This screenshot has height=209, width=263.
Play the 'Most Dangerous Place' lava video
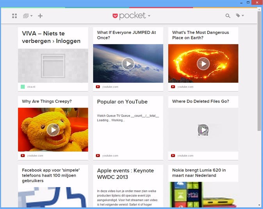[x=203, y=64]
